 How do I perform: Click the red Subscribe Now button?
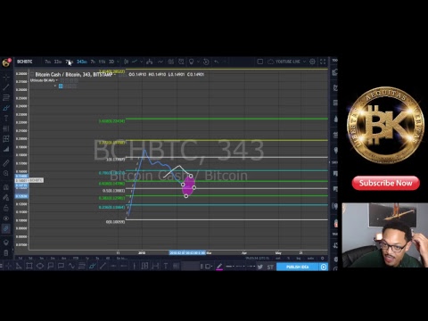coord(386,183)
